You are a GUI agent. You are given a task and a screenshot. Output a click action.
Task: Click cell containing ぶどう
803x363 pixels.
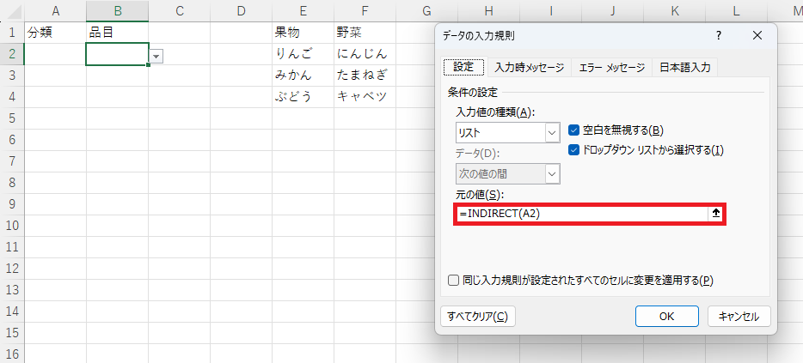(x=303, y=97)
